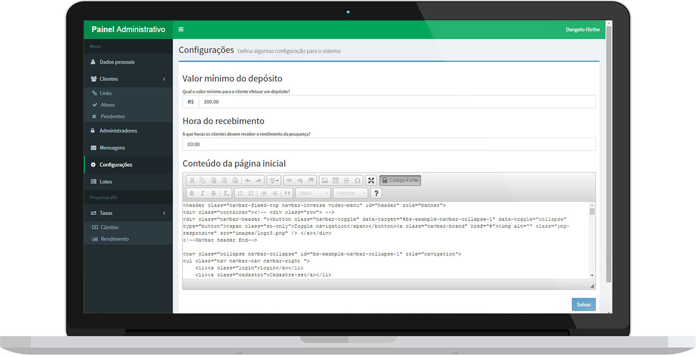696x357 pixels.
Task: Open Dangelo Hirthe user menu
Action: coord(583,29)
